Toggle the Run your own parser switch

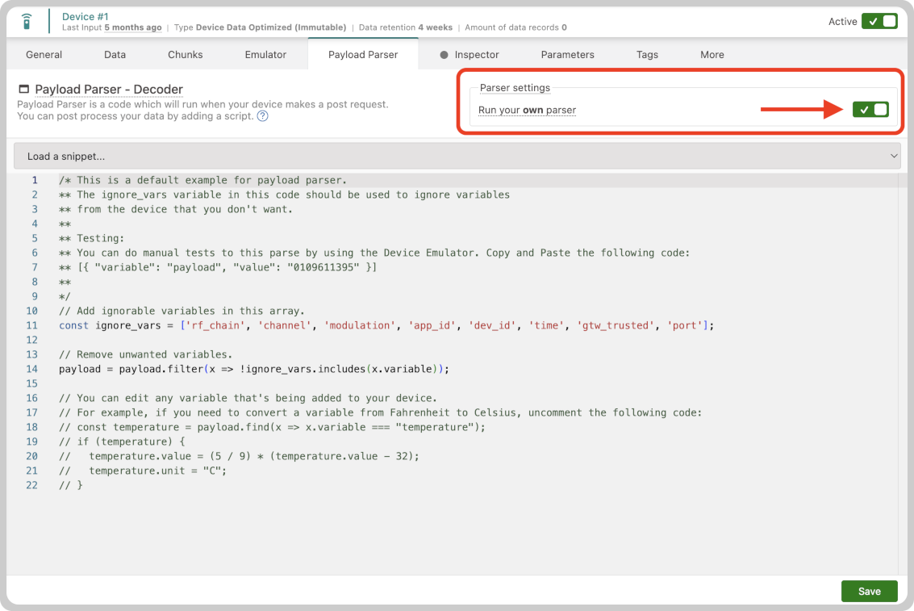point(870,109)
